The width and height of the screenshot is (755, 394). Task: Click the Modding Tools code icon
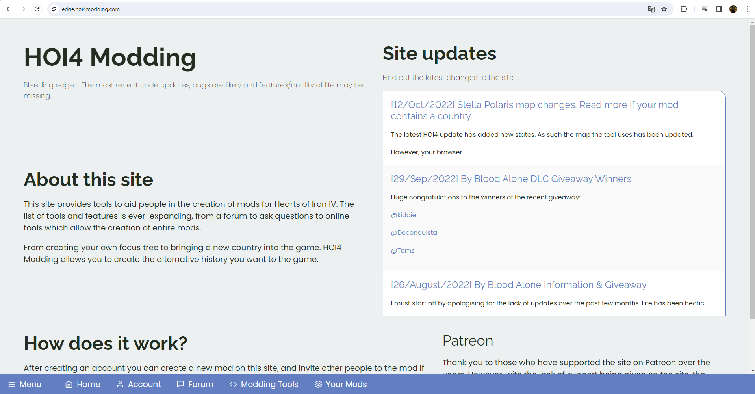click(x=233, y=384)
